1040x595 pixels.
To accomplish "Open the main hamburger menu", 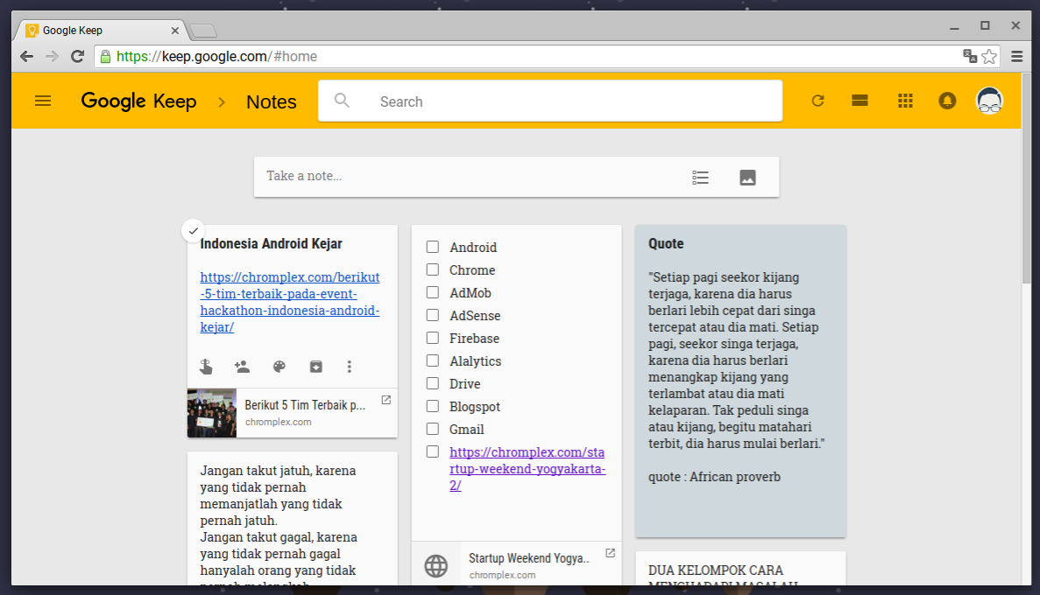I will point(43,101).
